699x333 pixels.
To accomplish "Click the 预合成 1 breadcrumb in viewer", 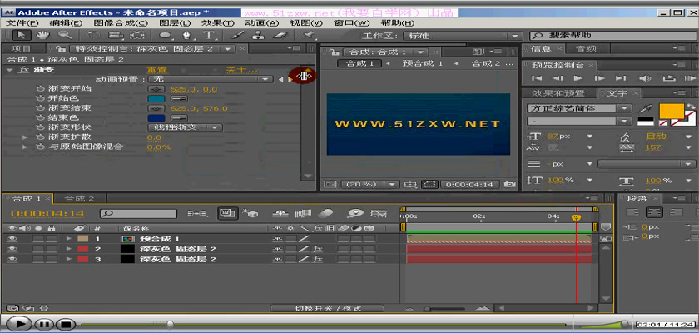I will [422, 63].
